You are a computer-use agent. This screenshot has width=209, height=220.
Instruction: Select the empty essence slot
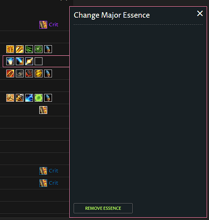38,61
